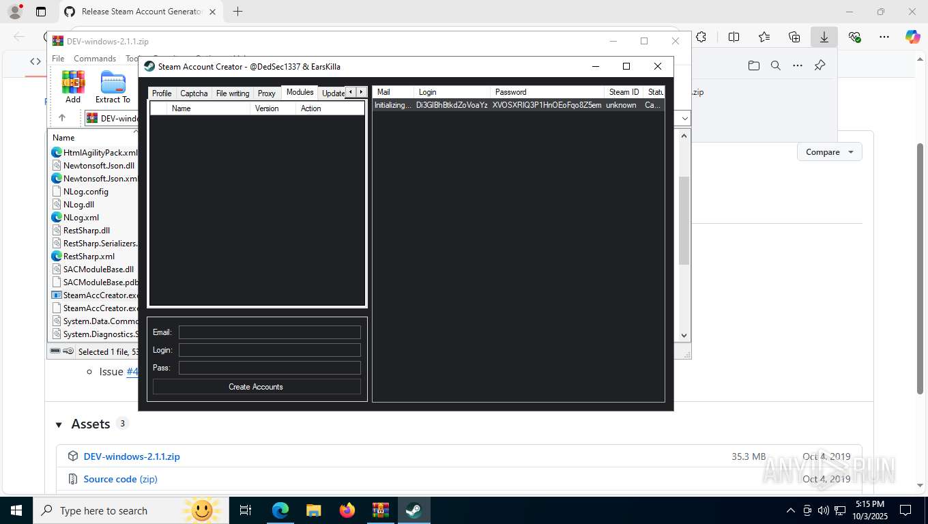Open Source code (zip) link

pos(120,479)
